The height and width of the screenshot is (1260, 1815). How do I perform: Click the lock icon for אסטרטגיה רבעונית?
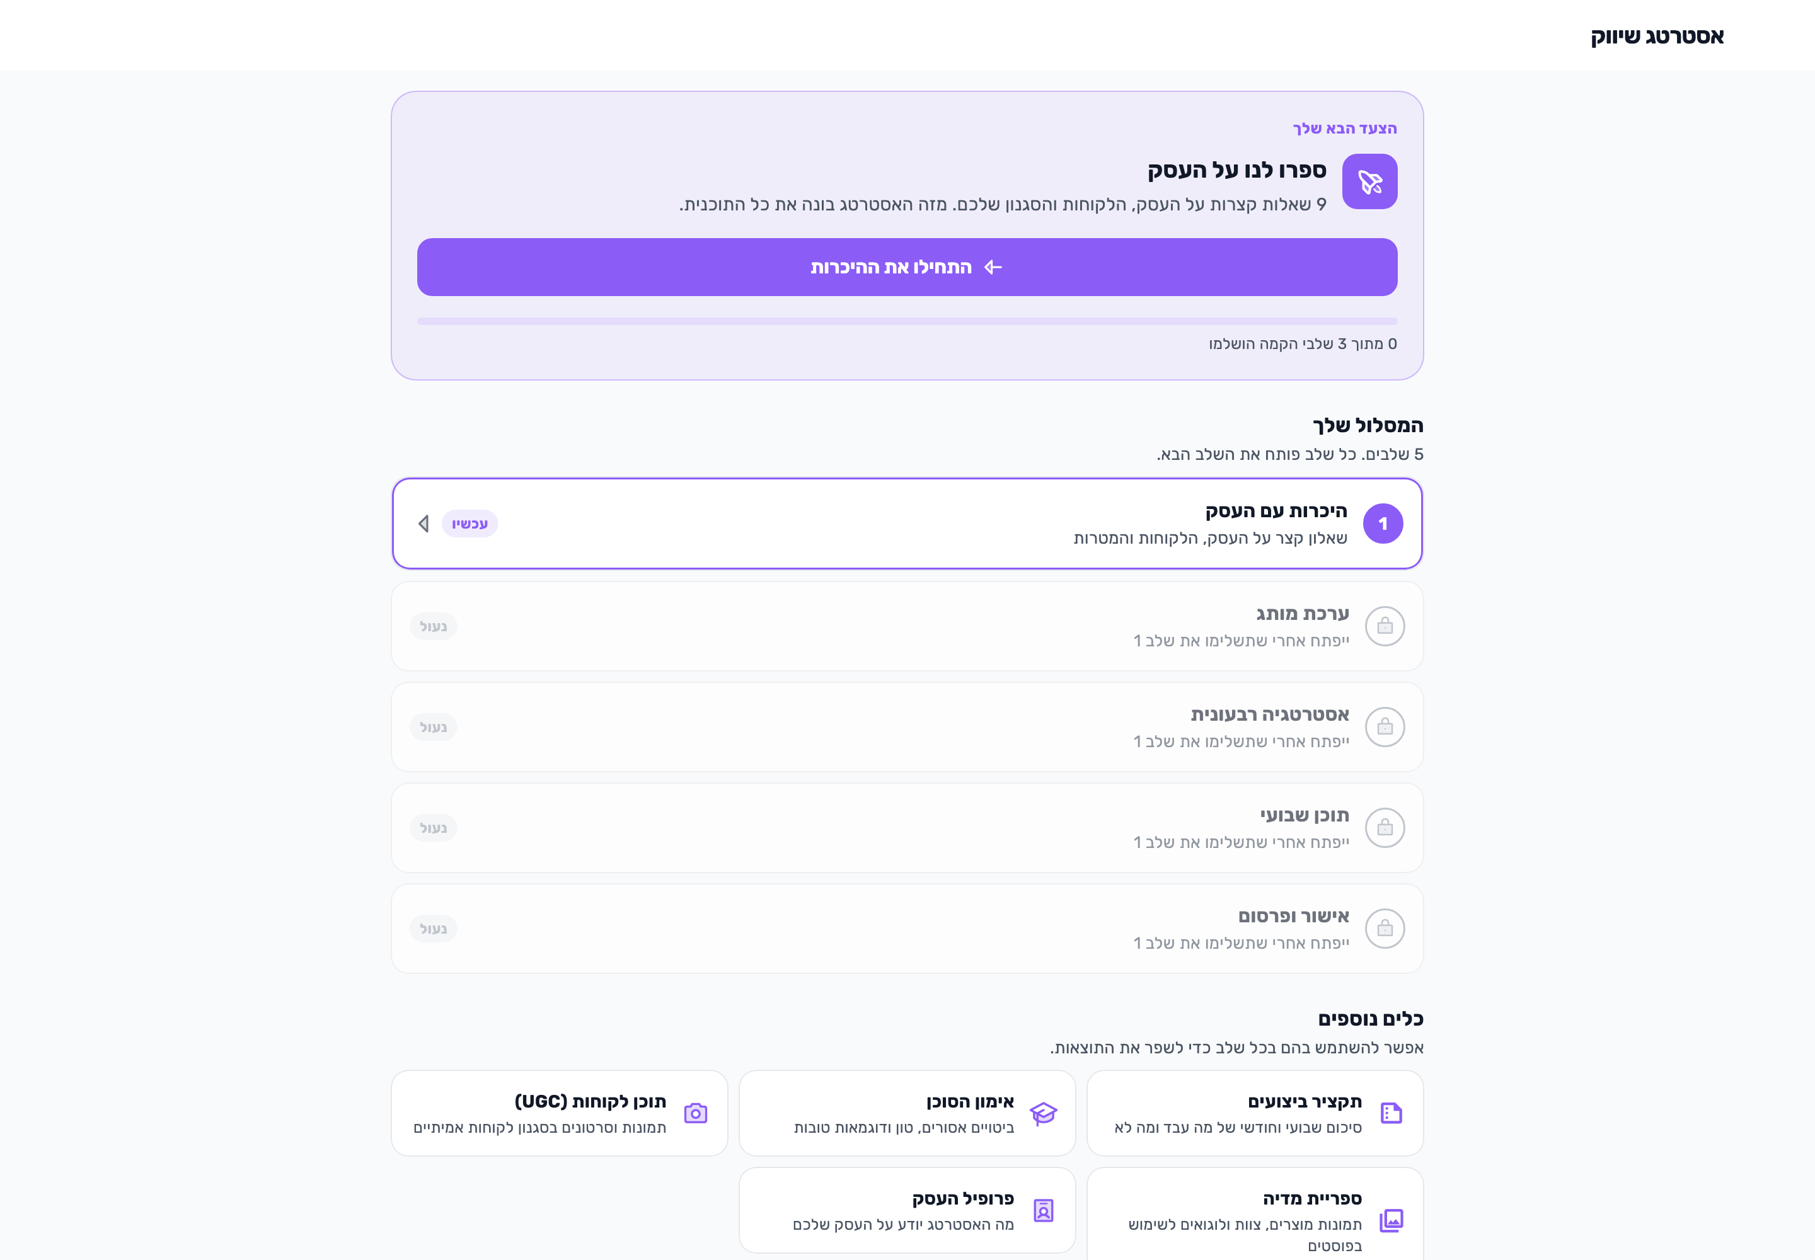pyautogui.click(x=1385, y=727)
